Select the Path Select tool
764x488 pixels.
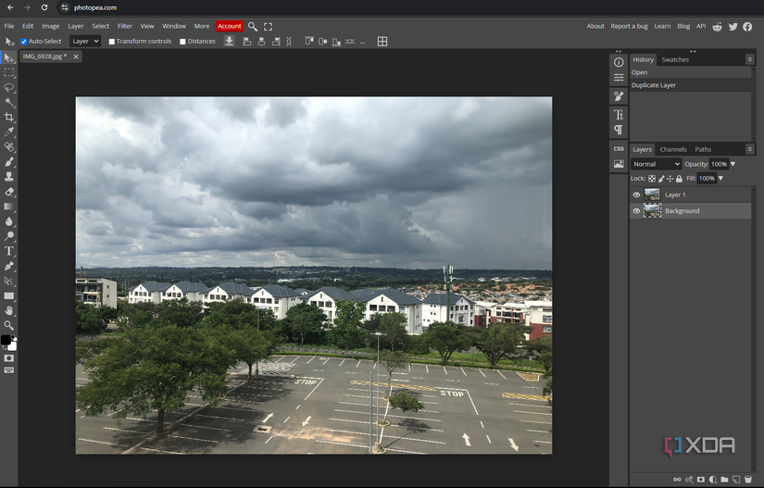click(8, 281)
